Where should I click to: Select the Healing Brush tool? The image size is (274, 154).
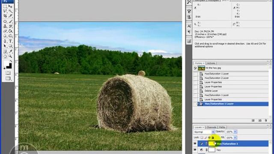5,22
